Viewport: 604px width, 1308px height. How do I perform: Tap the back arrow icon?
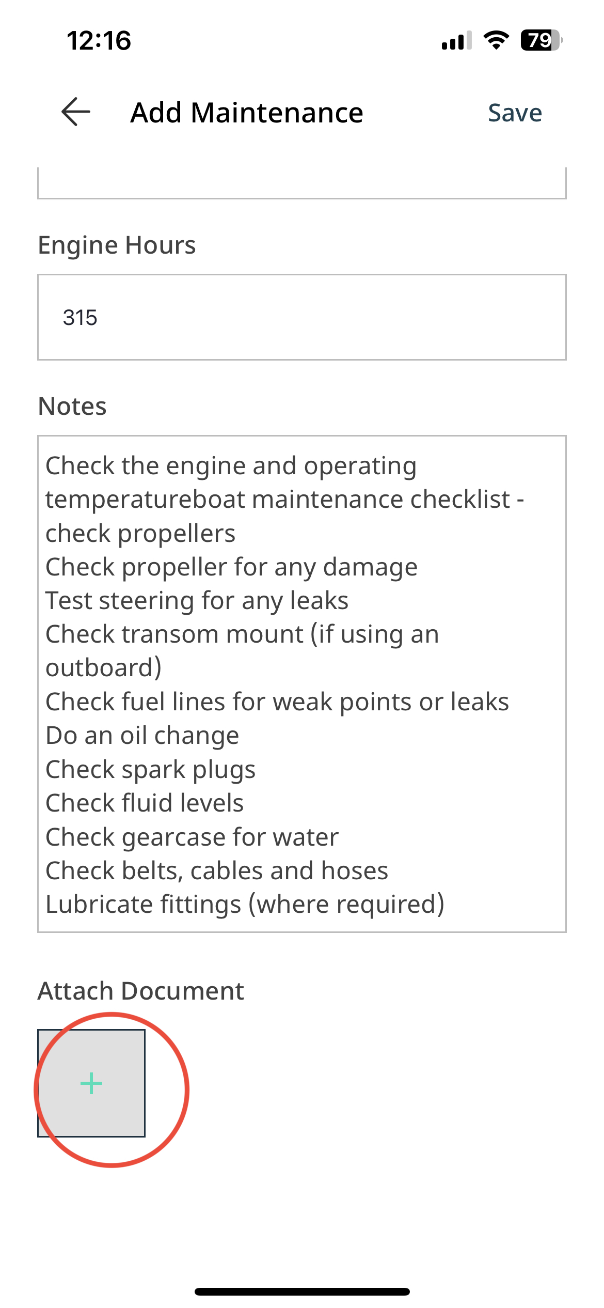tap(76, 112)
